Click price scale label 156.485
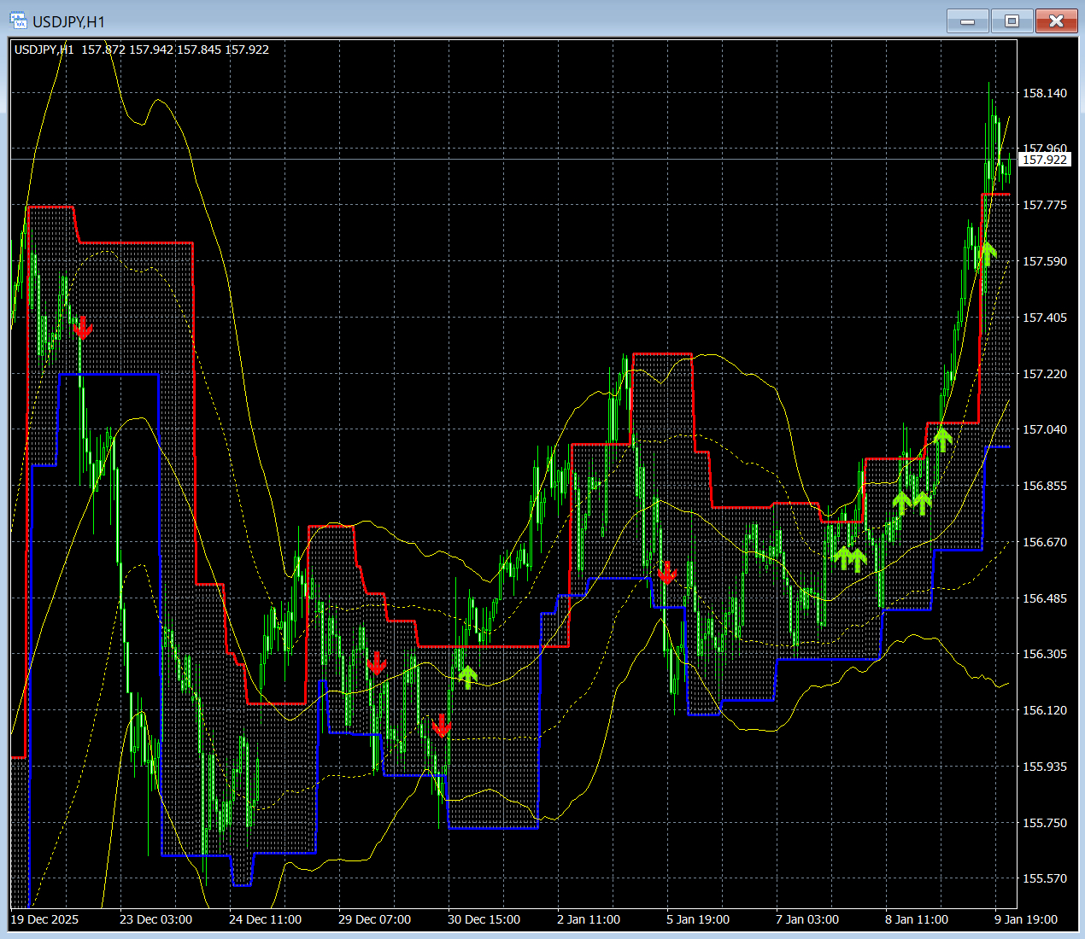 (x=1045, y=598)
